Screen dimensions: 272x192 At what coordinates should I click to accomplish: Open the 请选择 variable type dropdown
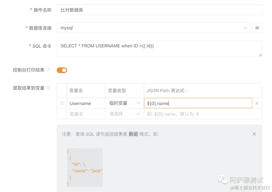(124, 114)
